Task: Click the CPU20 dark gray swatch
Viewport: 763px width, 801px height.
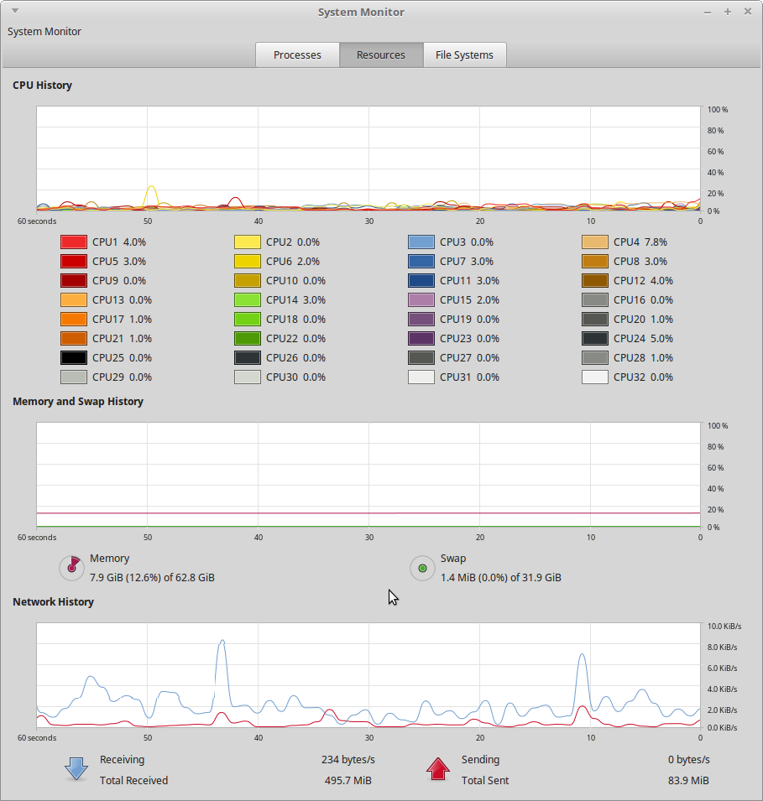Action: [595, 320]
